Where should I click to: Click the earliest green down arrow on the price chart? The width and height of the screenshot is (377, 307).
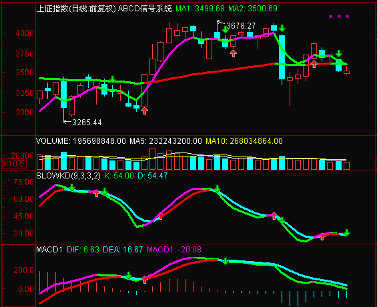(113, 79)
